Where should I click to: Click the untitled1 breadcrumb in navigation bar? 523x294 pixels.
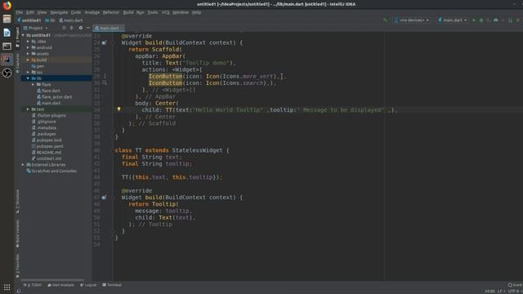29,20
